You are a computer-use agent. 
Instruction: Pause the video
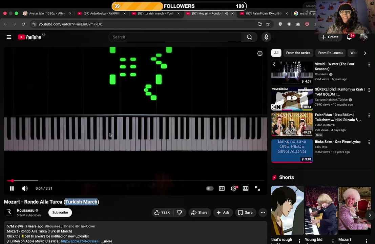[12, 188]
